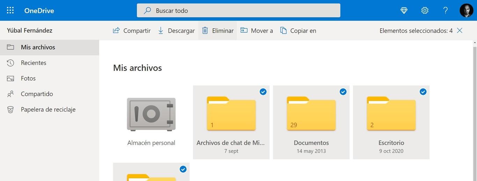477x181 pixels.
Task: Click the Almacén personal label
Action: click(x=151, y=143)
